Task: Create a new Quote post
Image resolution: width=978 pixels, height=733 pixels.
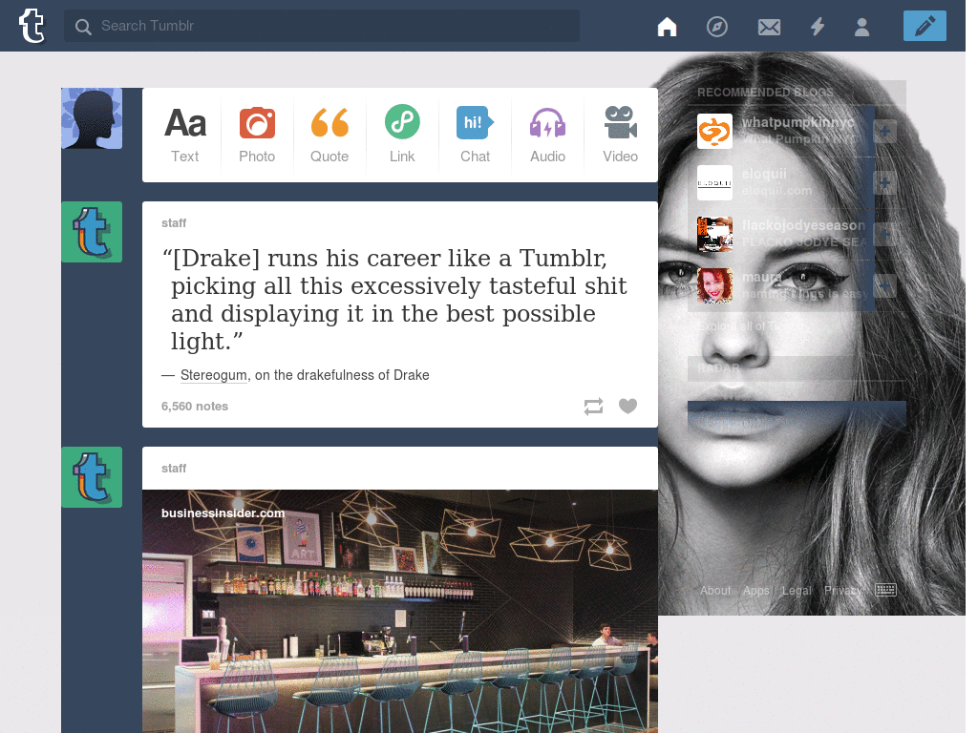Action: [330, 135]
